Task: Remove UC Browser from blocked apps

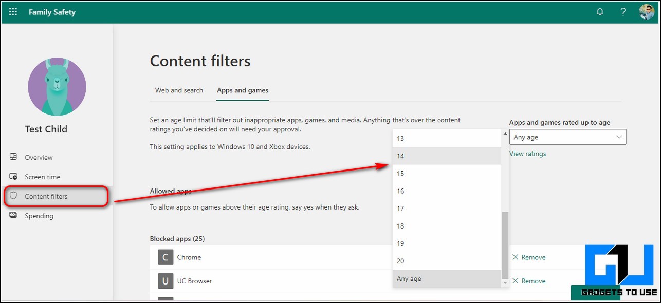Action: click(528, 281)
